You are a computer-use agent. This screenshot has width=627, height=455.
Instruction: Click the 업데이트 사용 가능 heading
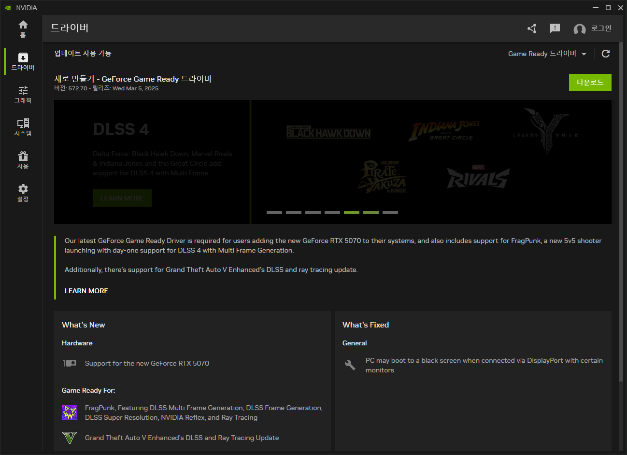pyautogui.click(x=83, y=53)
